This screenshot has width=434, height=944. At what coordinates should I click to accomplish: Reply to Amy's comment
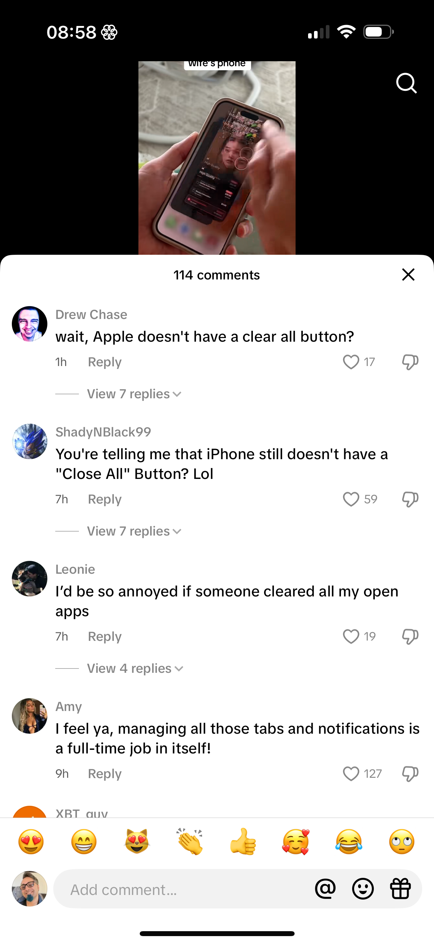[105, 774]
